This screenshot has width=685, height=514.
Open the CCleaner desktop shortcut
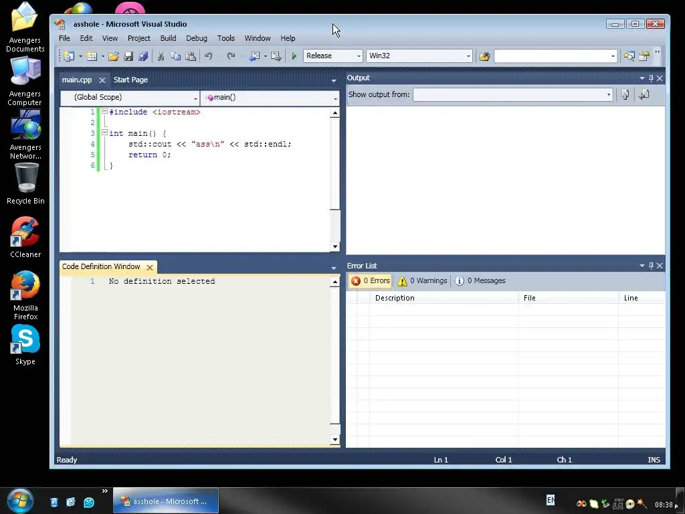[x=25, y=238]
